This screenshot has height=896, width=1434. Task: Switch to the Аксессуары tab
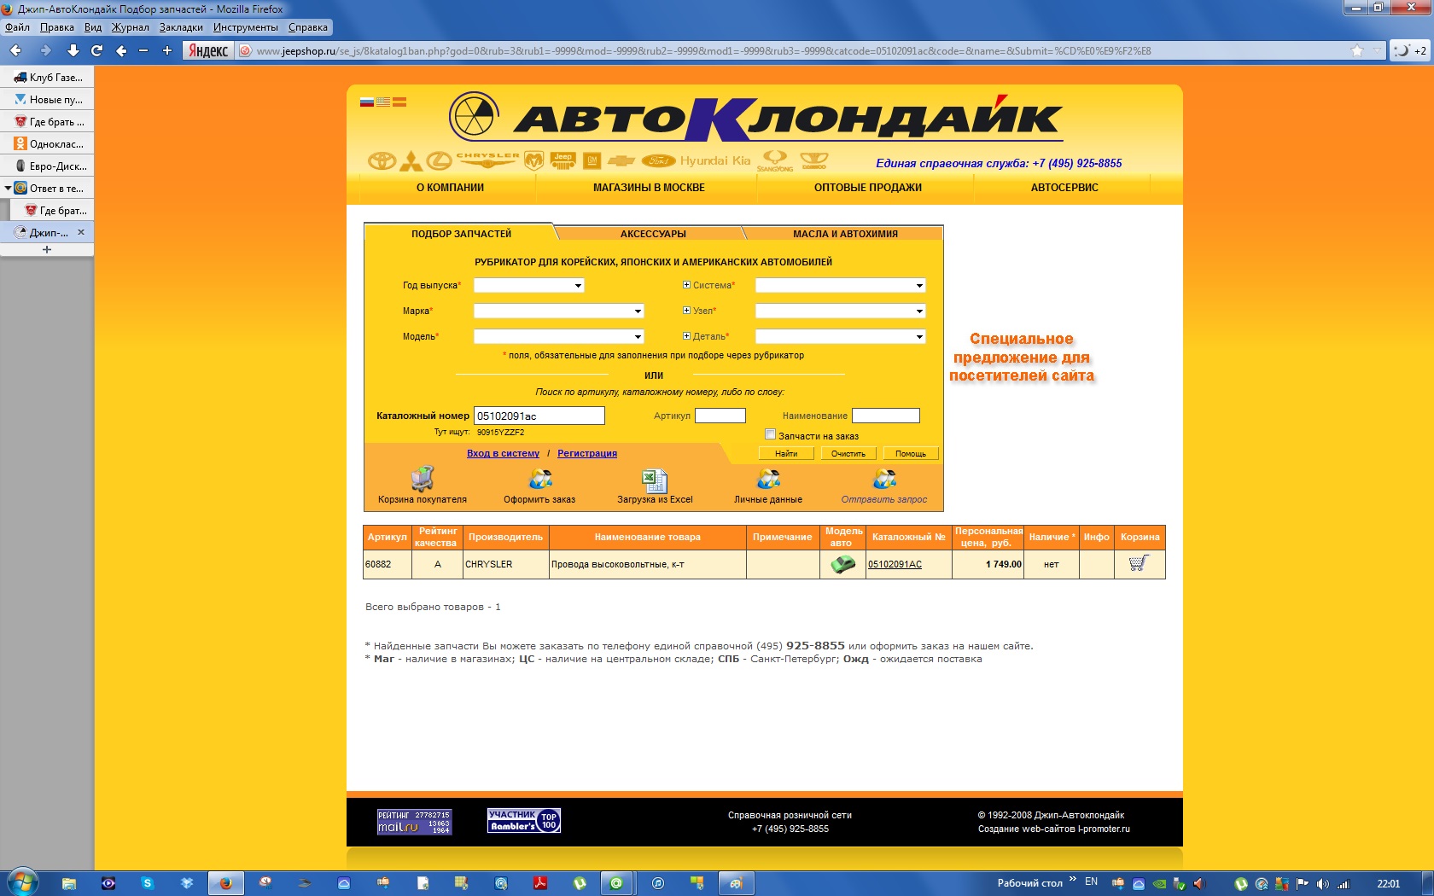pyautogui.click(x=653, y=234)
